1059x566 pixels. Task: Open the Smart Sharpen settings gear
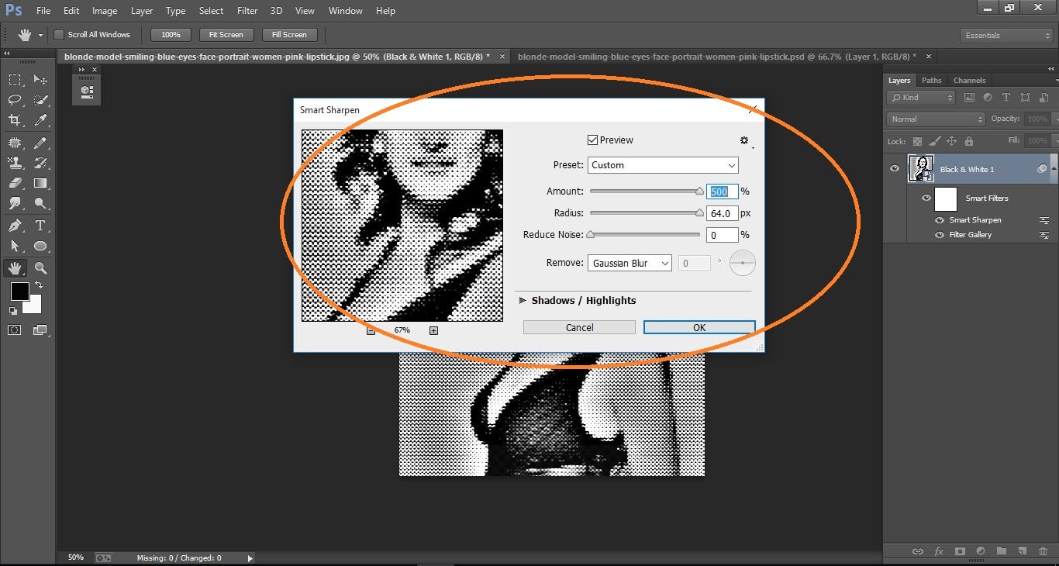tap(743, 140)
